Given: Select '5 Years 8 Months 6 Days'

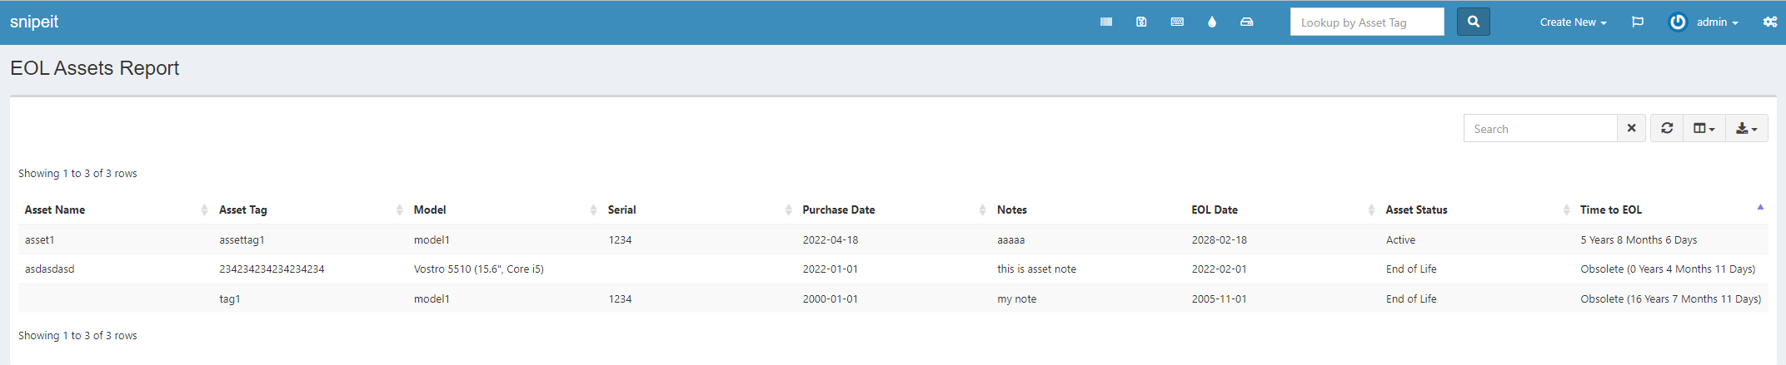Looking at the screenshot, I should pos(1639,239).
